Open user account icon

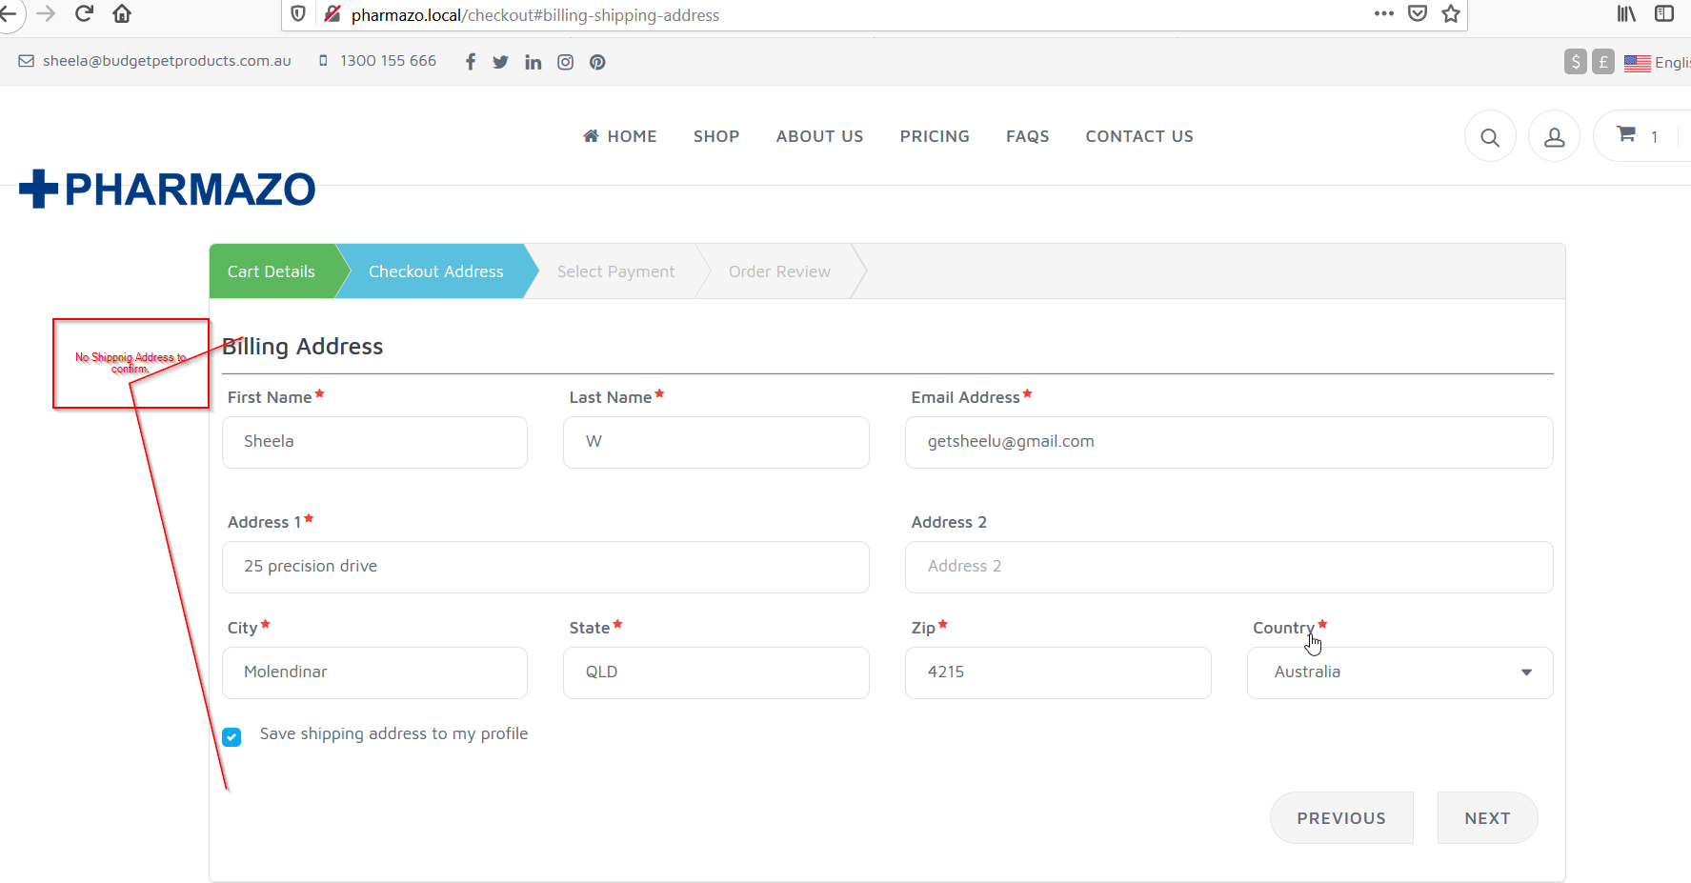pos(1555,137)
